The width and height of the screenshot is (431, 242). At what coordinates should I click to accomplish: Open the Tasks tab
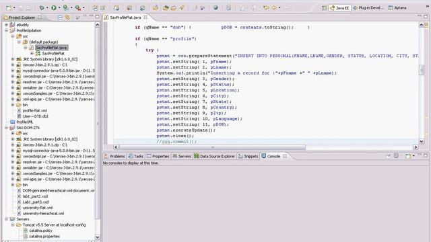[x=136, y=156]
